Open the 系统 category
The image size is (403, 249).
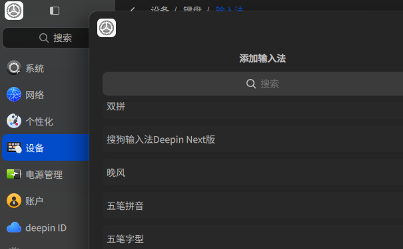click(46, 68)
